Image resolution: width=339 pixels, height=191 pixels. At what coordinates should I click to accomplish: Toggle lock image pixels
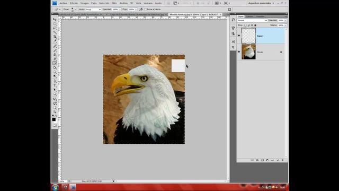248,25
